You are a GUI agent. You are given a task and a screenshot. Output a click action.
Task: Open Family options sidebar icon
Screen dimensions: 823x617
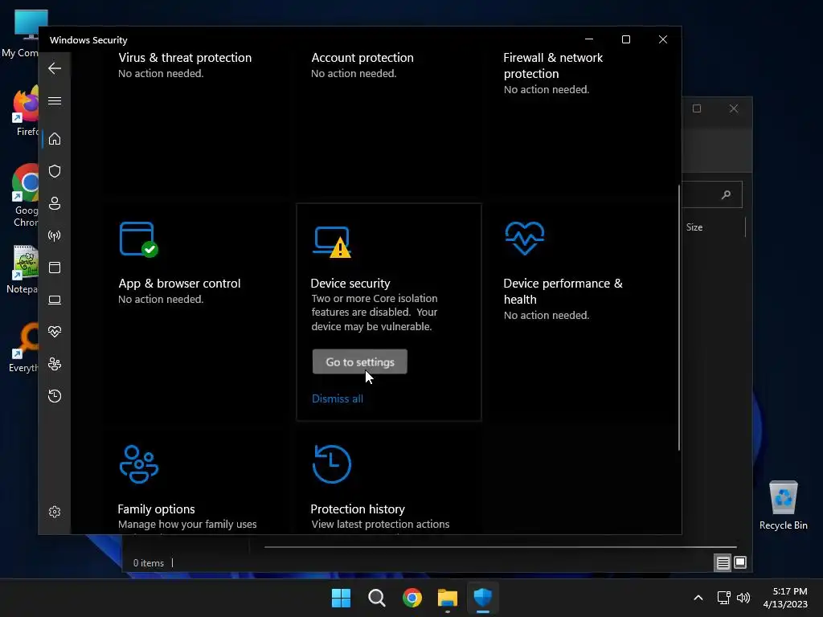(x=55, y=364)
